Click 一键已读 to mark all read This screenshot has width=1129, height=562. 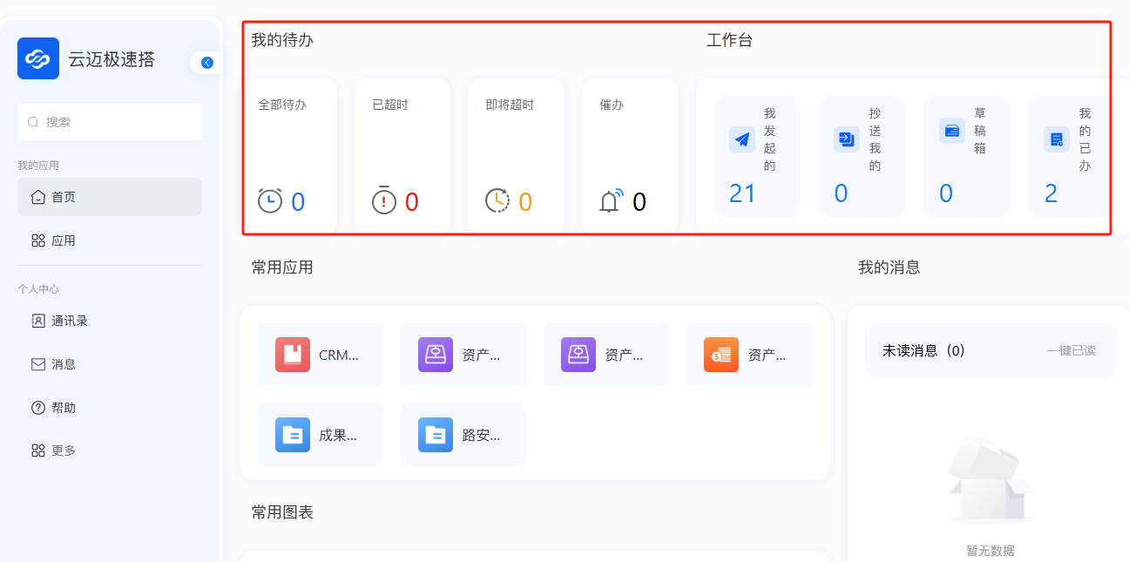point(1071,351)
